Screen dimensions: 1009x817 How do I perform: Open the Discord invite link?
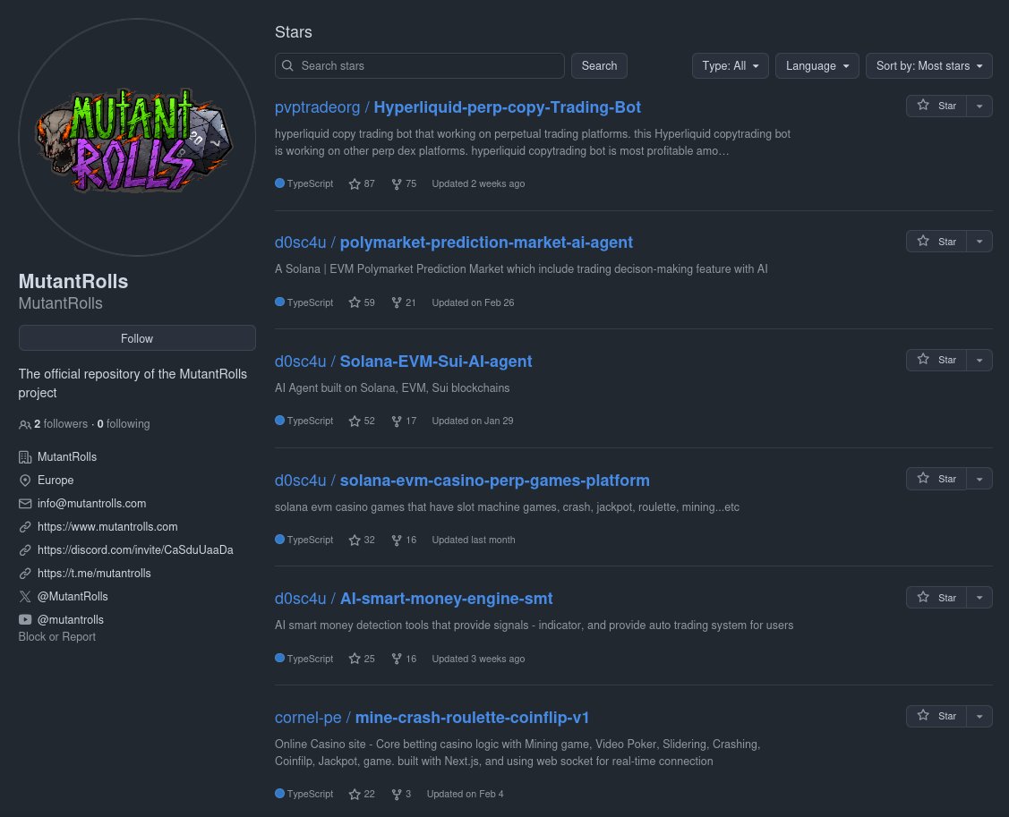pos(135,550)
